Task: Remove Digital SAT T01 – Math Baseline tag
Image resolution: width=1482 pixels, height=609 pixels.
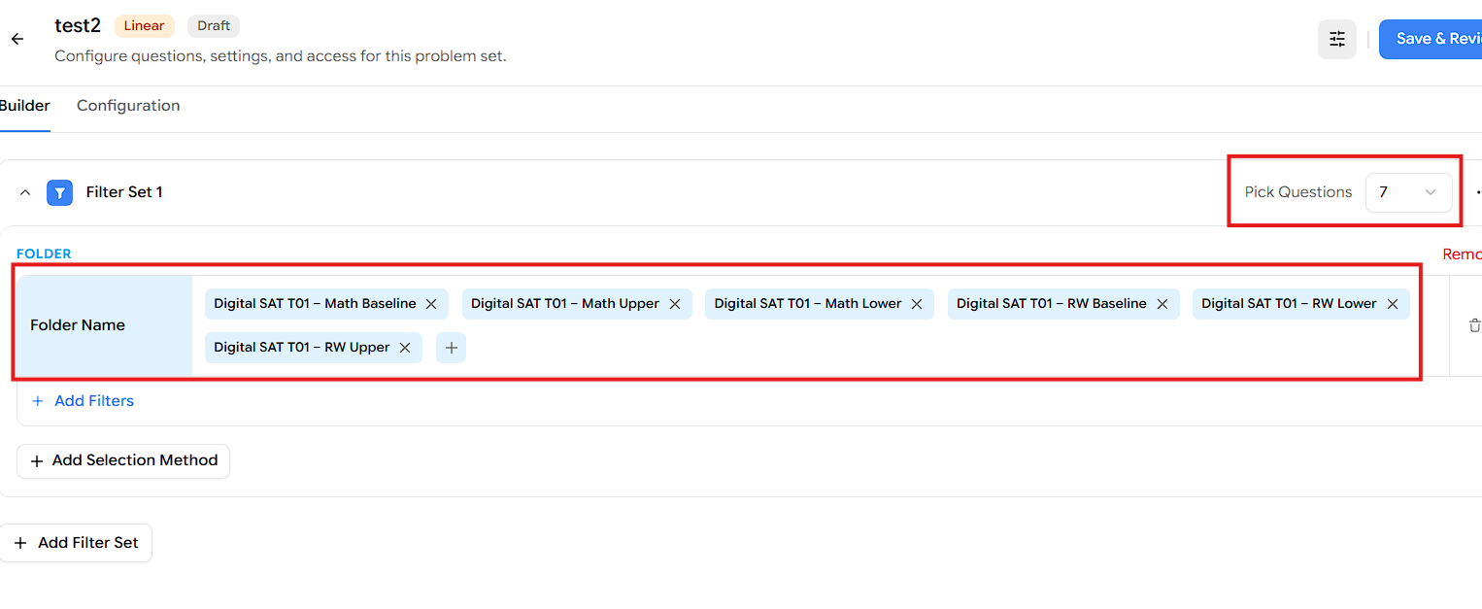Action: tap(431, 304)
